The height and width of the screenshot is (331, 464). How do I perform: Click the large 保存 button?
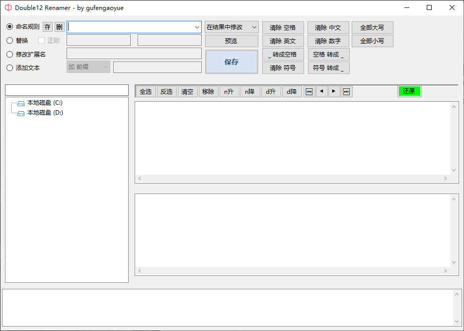(x=232, y=62)
